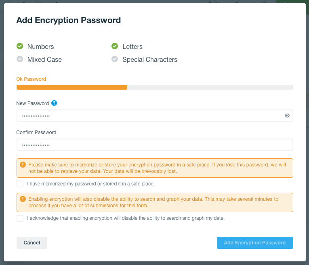
Task: Click the blue Add Encryption Password button
Action: [x=255, y=243]
